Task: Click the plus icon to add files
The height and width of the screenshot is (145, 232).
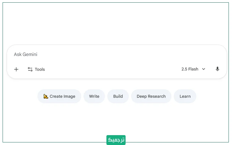Action: tap(16, 69)
